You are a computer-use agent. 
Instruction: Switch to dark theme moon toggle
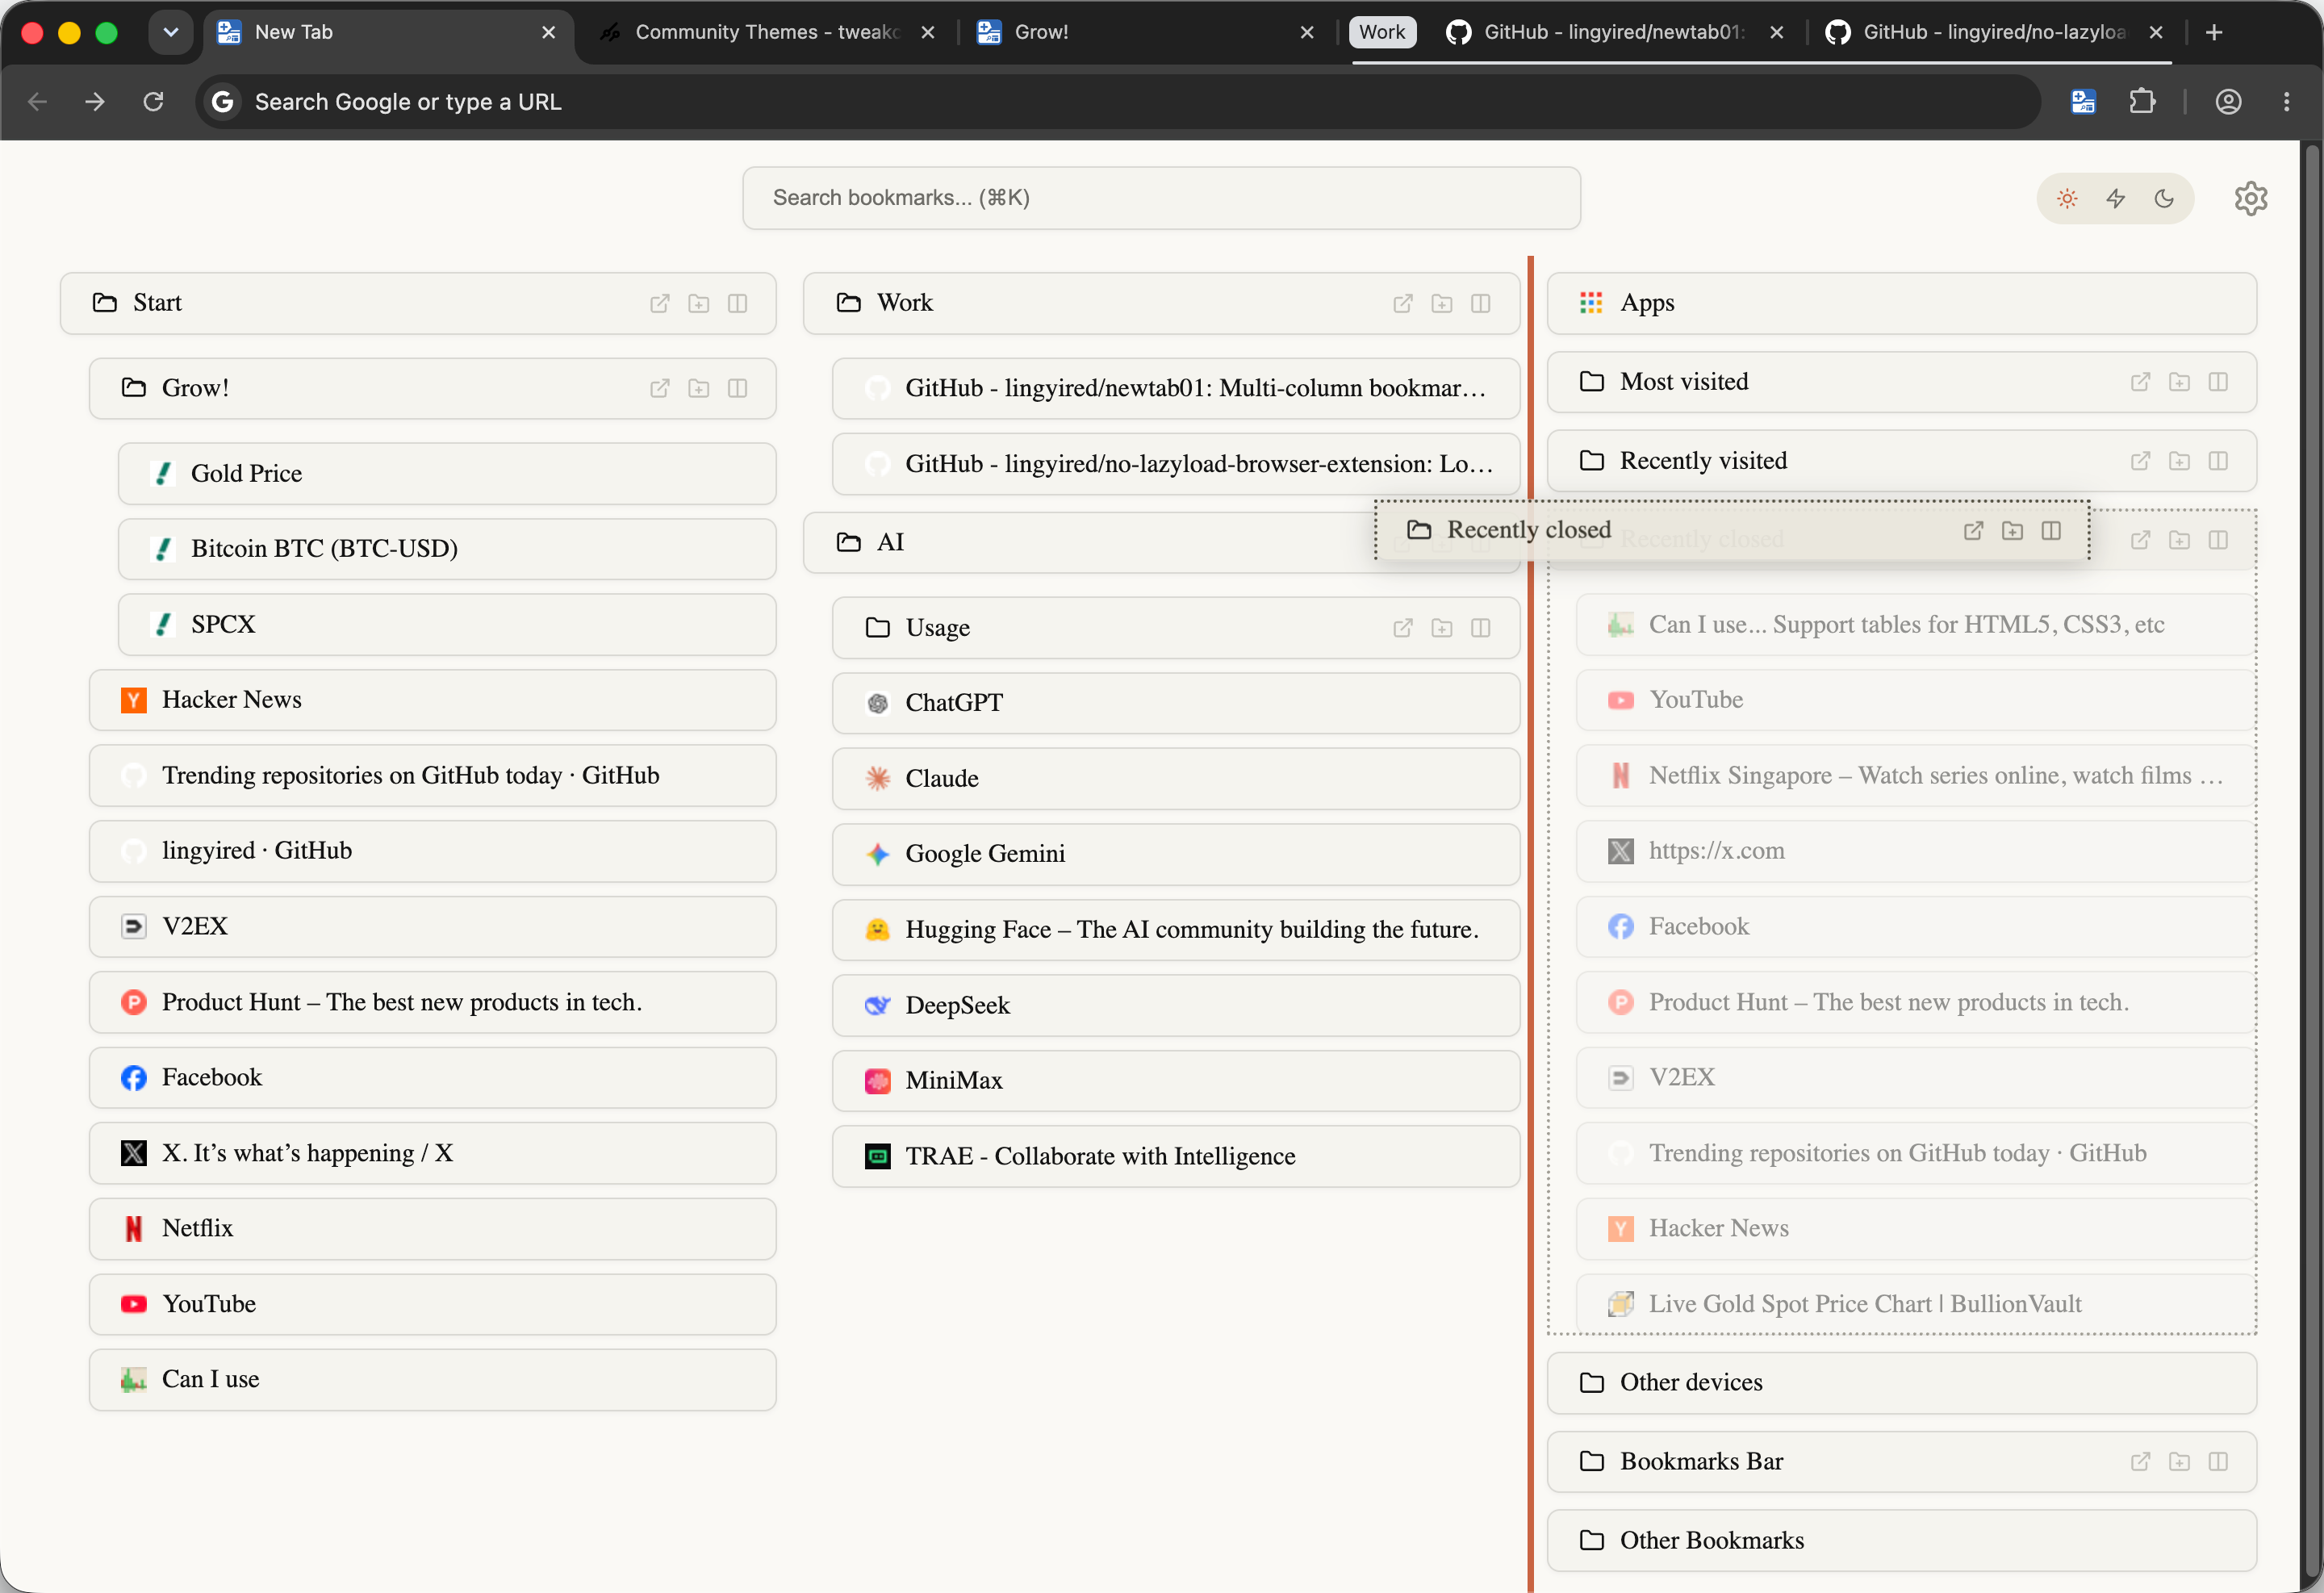[x=2164, y=198]
